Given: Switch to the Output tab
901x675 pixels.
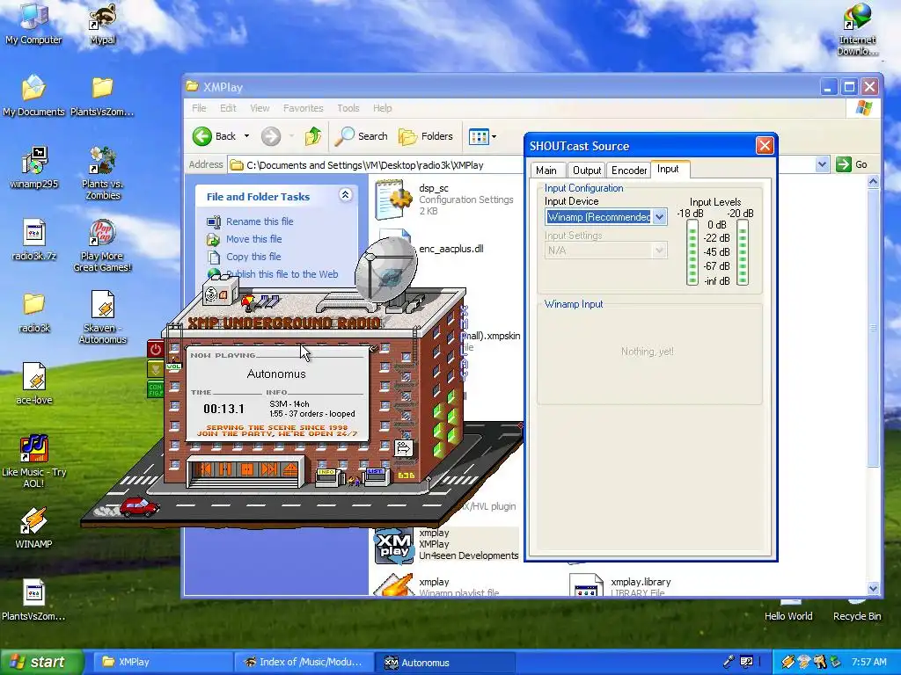Looking at the screenshot, I should click(x=587, y=170).
